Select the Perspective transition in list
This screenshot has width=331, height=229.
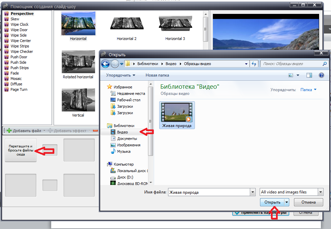[22, 14]
